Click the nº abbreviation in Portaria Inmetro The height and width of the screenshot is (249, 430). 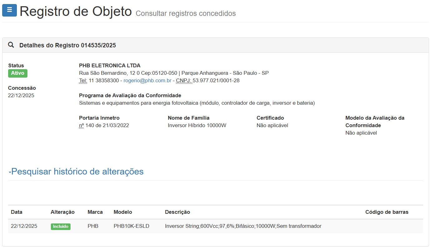click(81, 126)
